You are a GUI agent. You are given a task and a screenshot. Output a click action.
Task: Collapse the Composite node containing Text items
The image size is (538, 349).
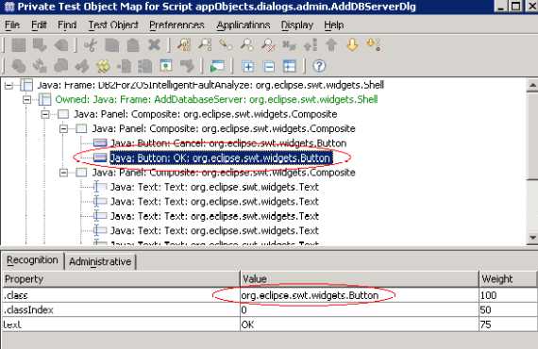click(63, 173)
